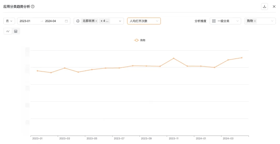
Task: Click the grid icon in 一级分类 selector
Action: coord(214,21)
